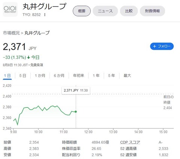
Task: Switch the chart to 1か月
Action: [40, 76]
